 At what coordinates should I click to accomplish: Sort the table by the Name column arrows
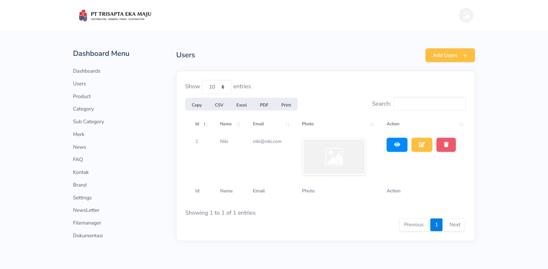(x=238, y=124)
